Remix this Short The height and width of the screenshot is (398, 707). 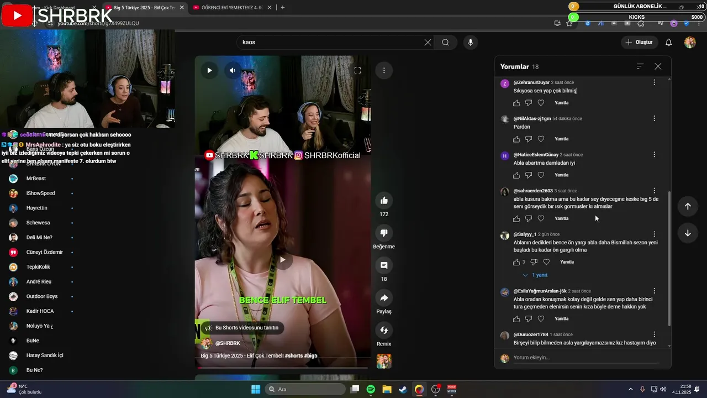[384, 330]
